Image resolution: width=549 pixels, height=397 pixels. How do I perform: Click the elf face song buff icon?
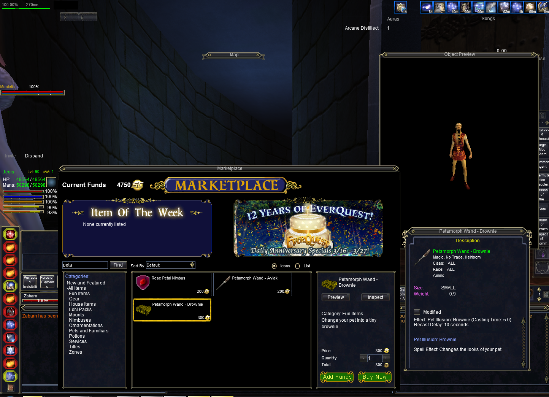coord(440,7)
